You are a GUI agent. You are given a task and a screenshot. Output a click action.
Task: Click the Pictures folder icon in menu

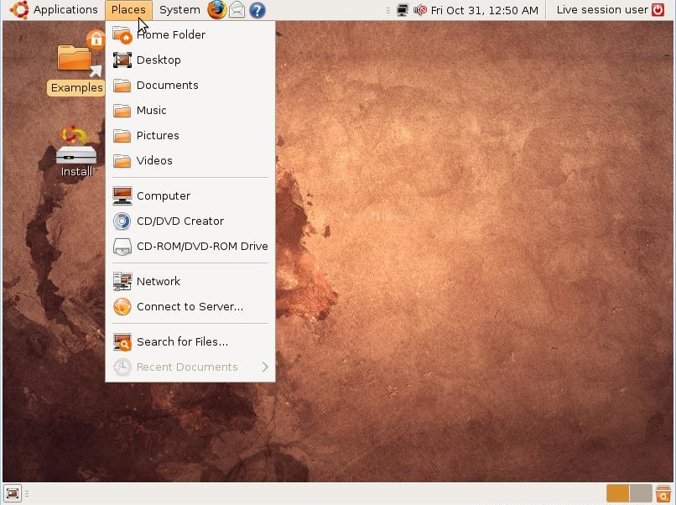[122, 135]
